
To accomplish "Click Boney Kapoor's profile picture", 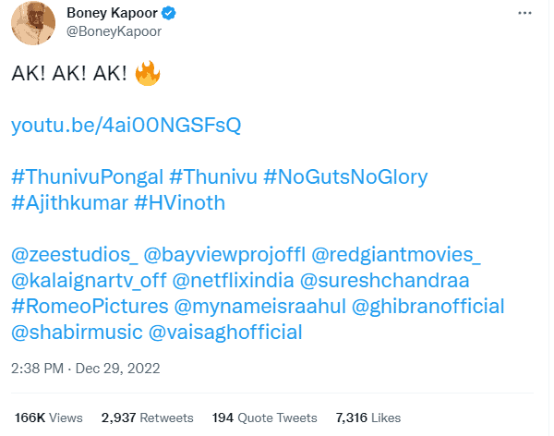I will (34, 23).
